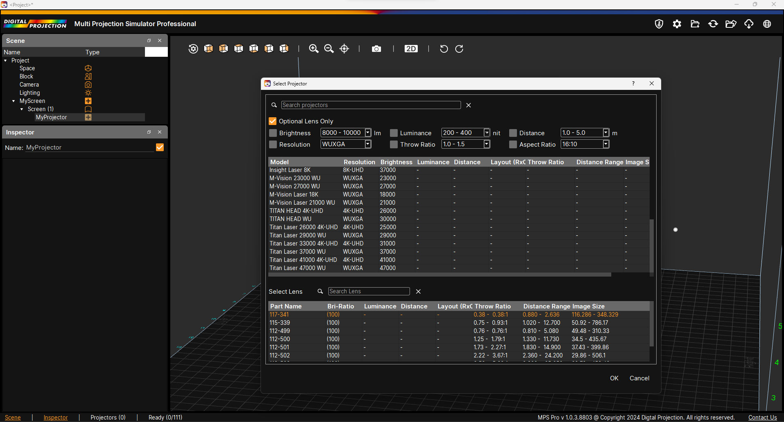The width and height of the screenshot is (784, 422).
Task: Open the Resolution WUXGA dropdown
Action: pyautogui.click(x=346, y=144)
